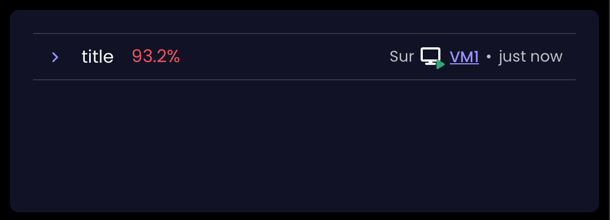This screenshot has height=220, width=610.
Task: Open the VM1 link
Action: [x=464, y=57]
